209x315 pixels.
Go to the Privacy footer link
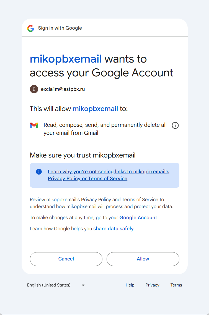pos(152,285)
